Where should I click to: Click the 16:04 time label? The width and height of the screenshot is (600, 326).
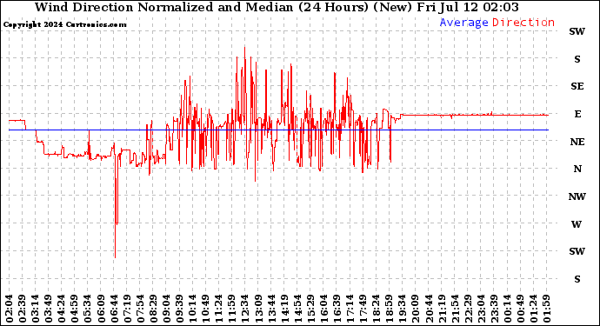click(x=323, y=309)
